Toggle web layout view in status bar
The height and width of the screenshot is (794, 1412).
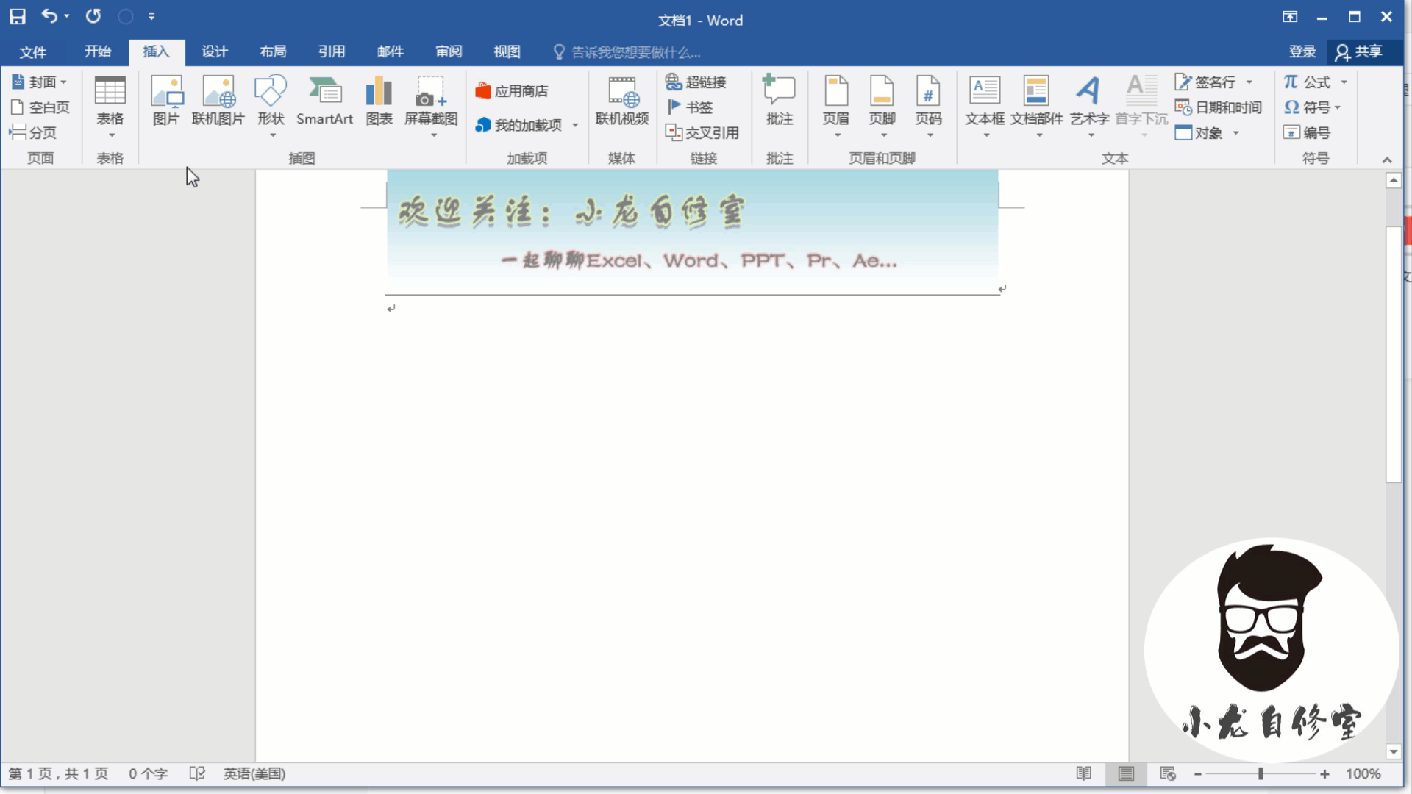(x=1167, y=773)
